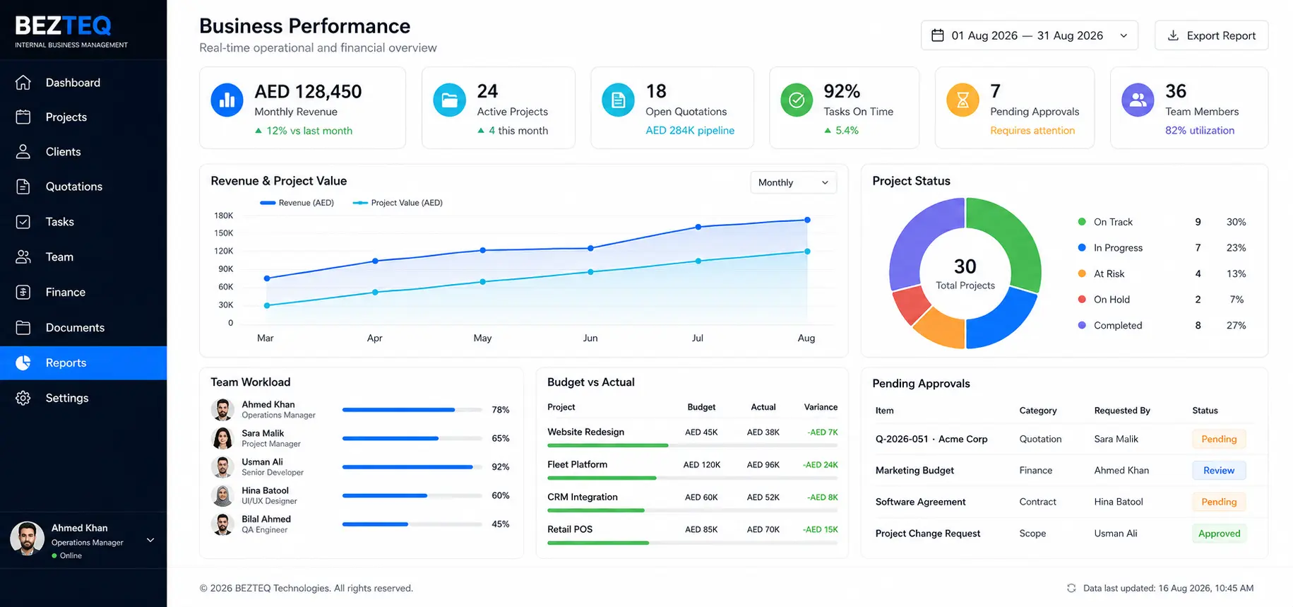Click the Tasks On Time check icon
1293x607 pixels.
[x=797, y=100]
